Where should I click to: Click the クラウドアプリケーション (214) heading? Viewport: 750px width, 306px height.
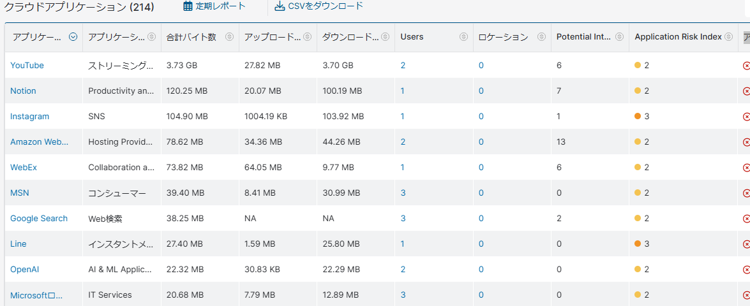[79, 7]
